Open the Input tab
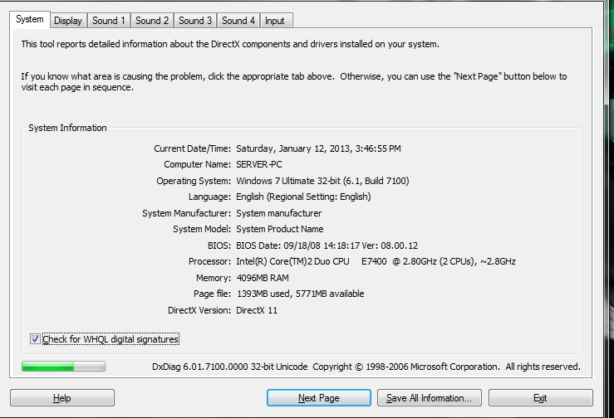 [x=274, y=21]
